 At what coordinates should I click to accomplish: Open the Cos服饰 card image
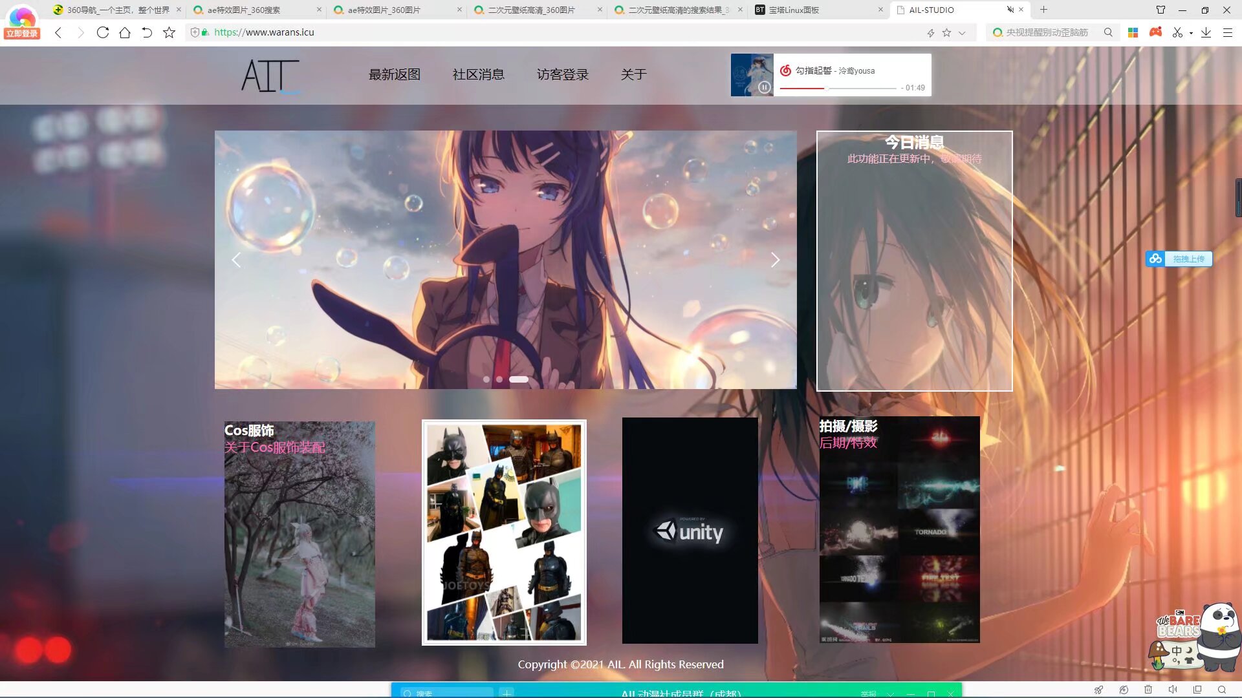(300, 534)
